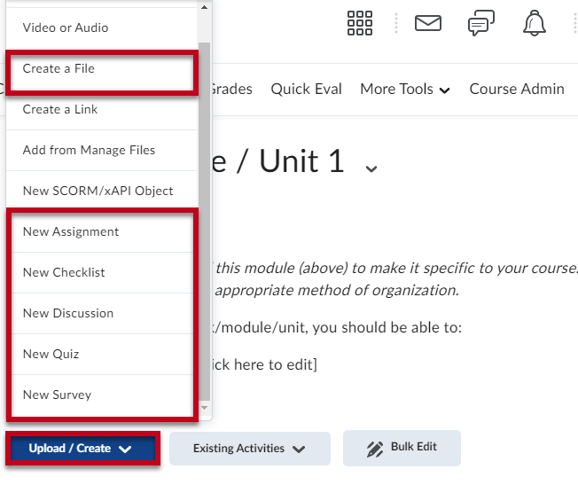Choose New Quiz from the menu
This screenshot has width=578, height=485.
(x=101, y=354)
